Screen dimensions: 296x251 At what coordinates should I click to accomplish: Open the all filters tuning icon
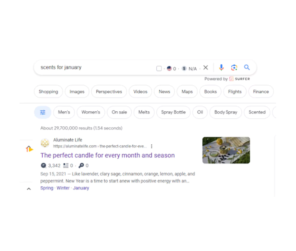point(43,113)
